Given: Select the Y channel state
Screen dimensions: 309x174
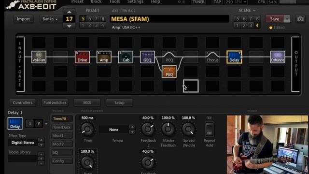Looking at the screenshot, I should click(39, 124).
